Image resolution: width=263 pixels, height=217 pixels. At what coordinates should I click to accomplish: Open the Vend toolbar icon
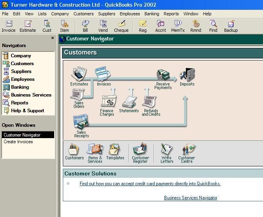tap(103, 26)
